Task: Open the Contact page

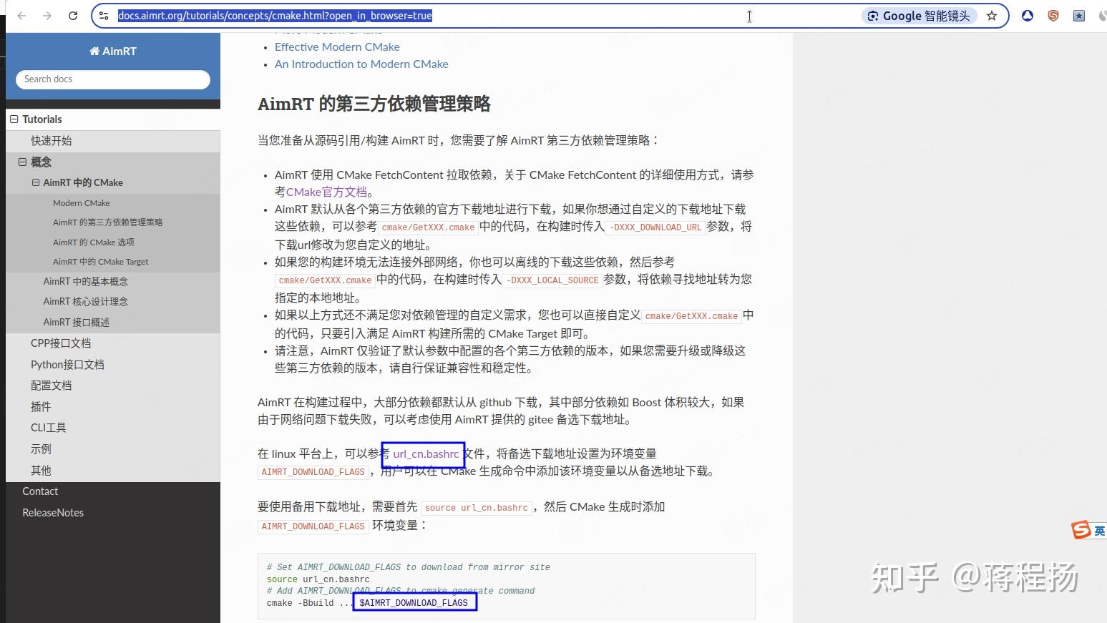Action: tap(40, 491)
